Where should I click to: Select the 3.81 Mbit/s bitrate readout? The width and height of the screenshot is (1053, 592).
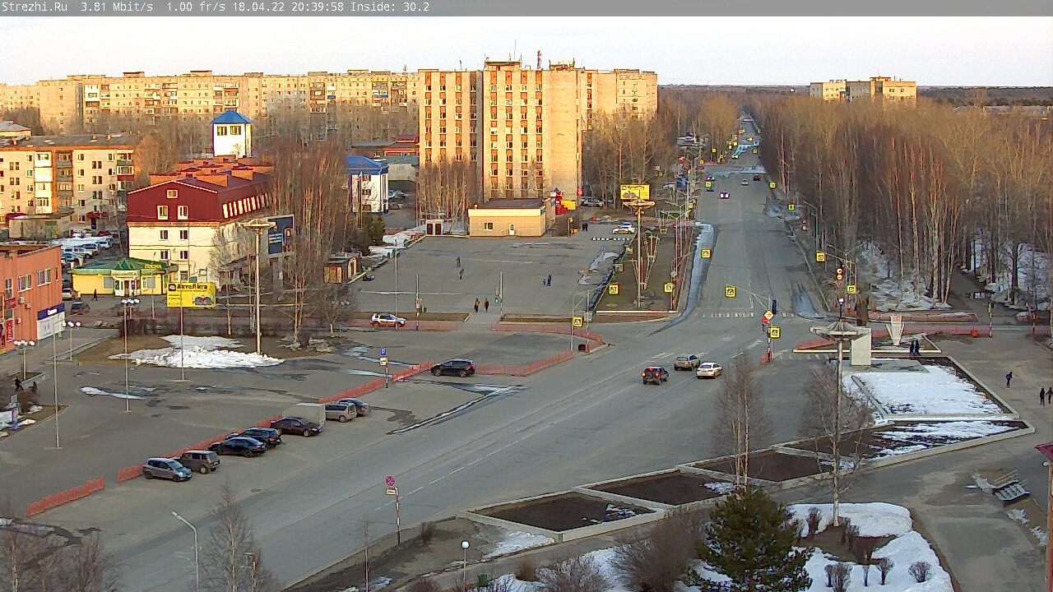117,7
